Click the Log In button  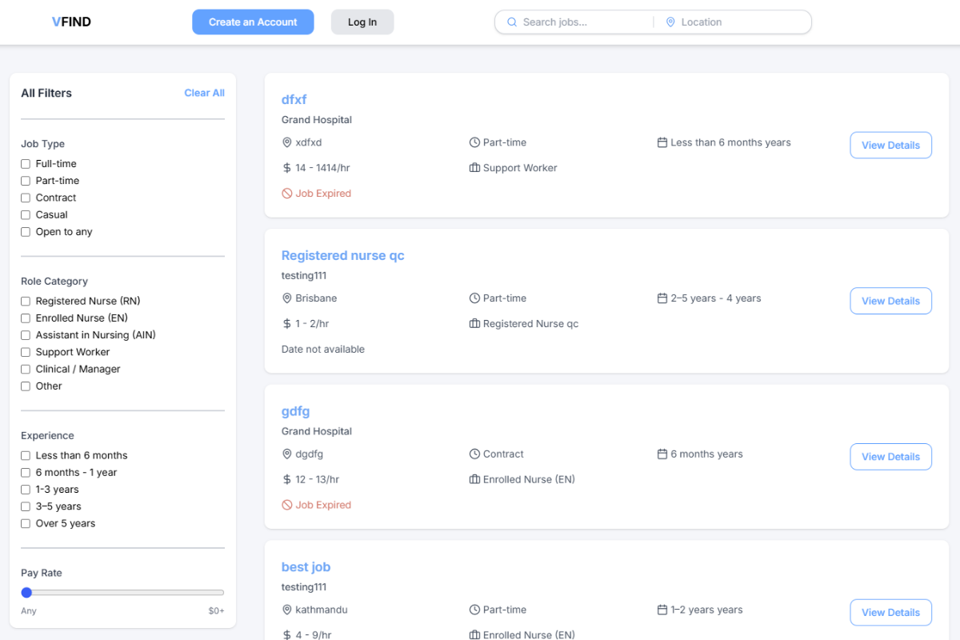coord(362,22)
